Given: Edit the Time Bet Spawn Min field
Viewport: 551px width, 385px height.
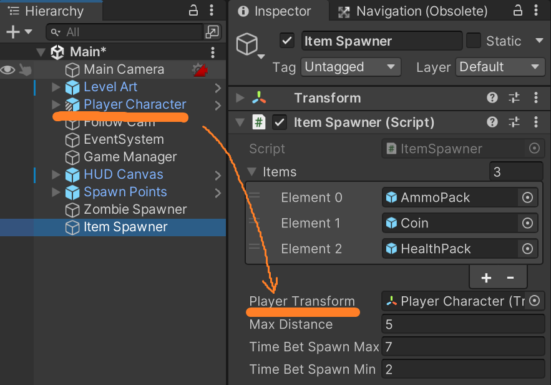Looking at the screenshot, I should [x=463, y=369].
